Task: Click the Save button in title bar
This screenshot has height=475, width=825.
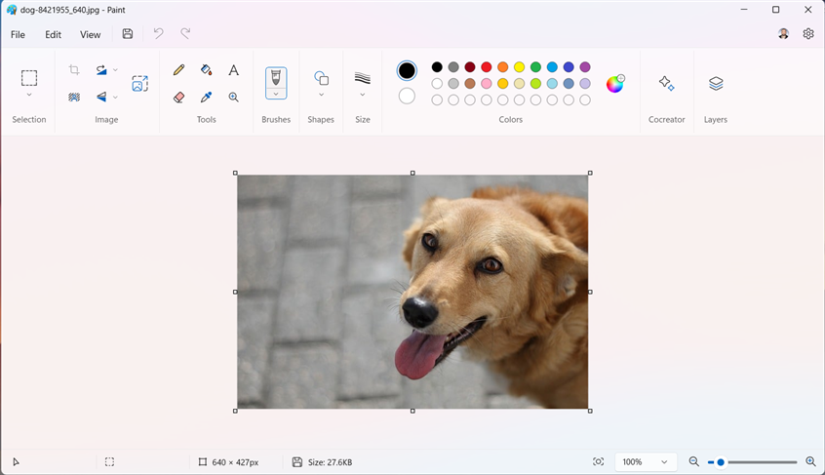Action: coord(128,34)
